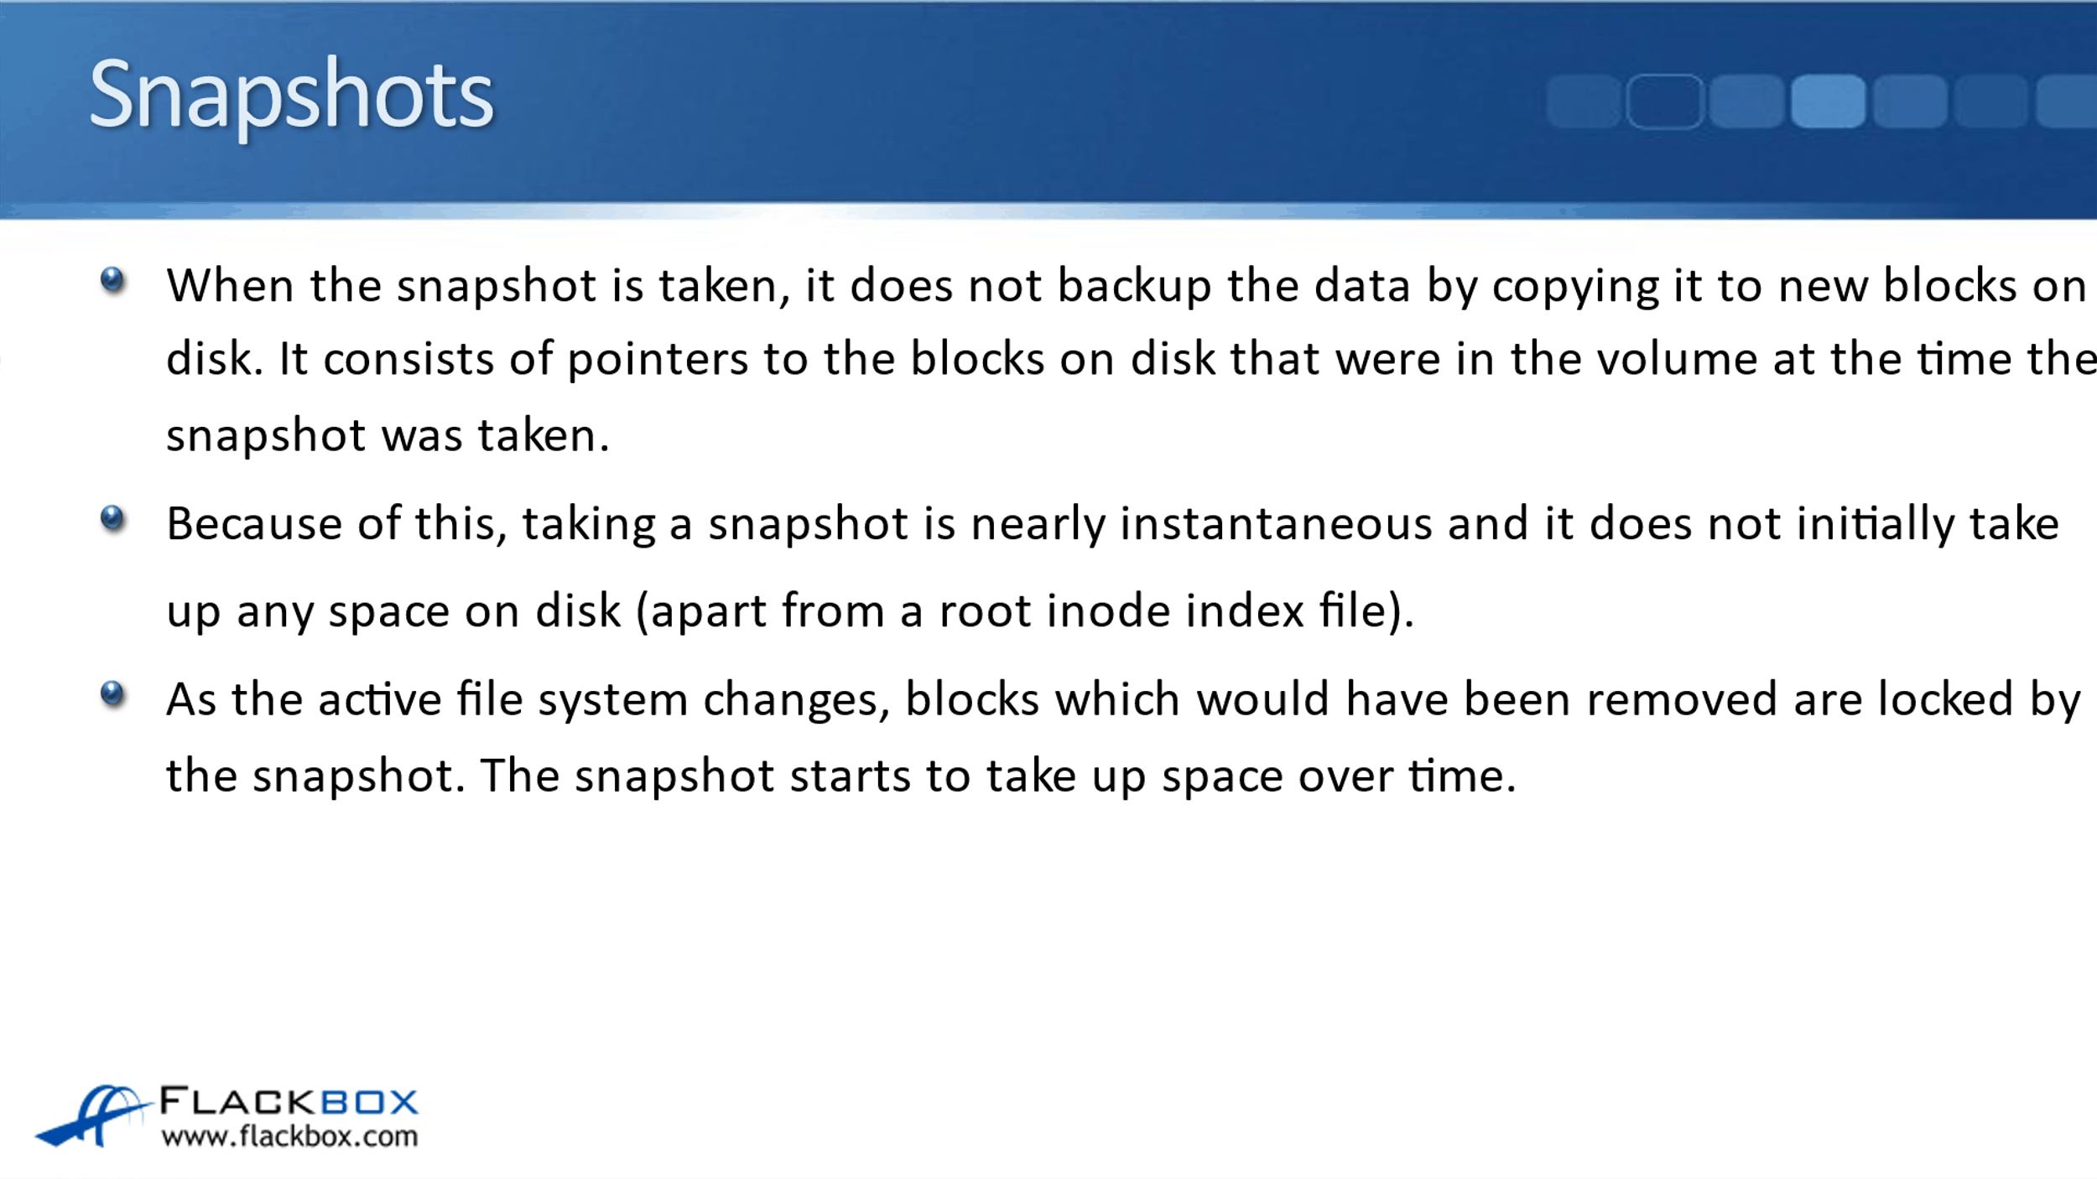Screen dimensions: 2097x1179
Task: Click the leftmost rounded square in the header
Action: (1583, 101)
